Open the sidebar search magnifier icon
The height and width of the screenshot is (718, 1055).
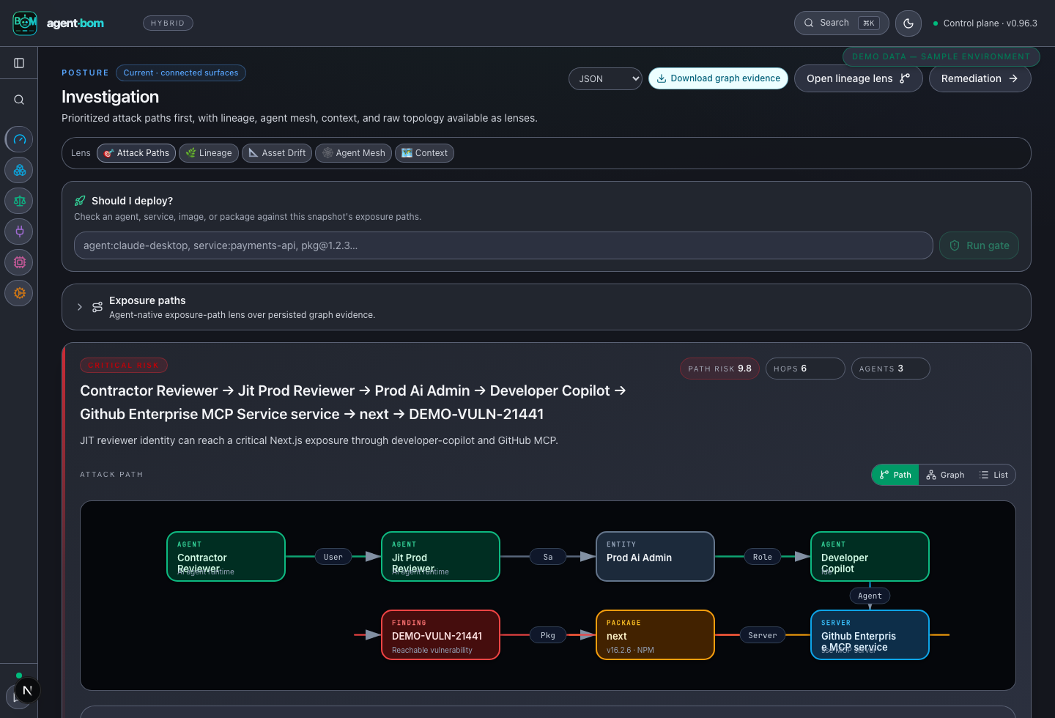(x=19, y=100)
